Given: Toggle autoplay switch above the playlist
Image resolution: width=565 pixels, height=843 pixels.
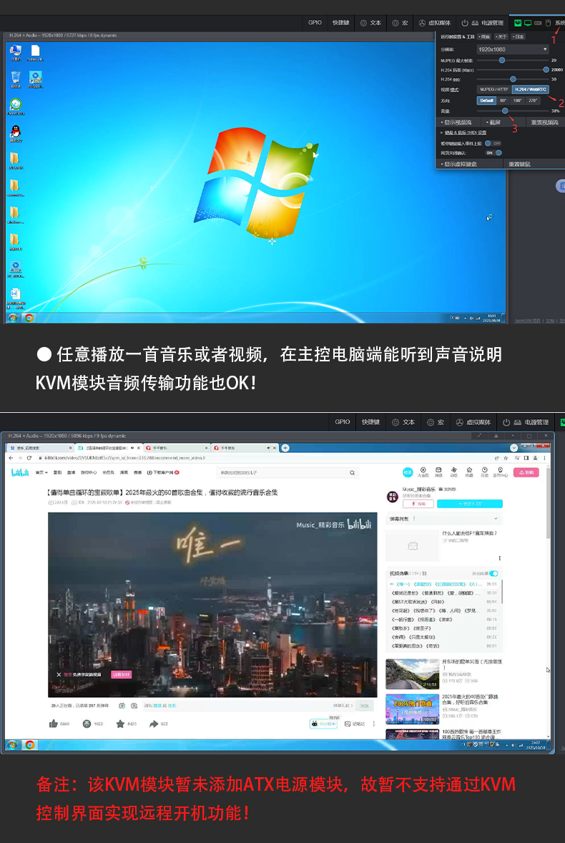Looking at the screenshot, I should tap(493, 573).
